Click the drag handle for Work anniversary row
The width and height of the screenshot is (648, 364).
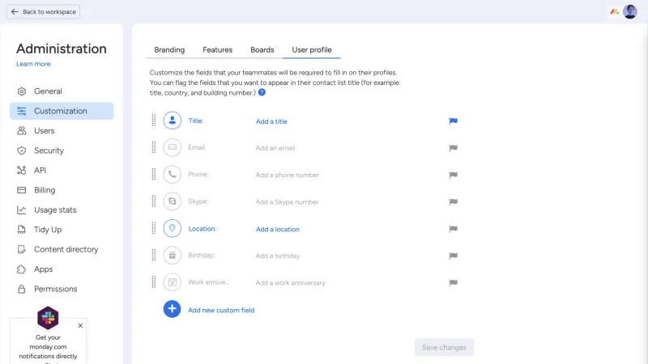154,282
